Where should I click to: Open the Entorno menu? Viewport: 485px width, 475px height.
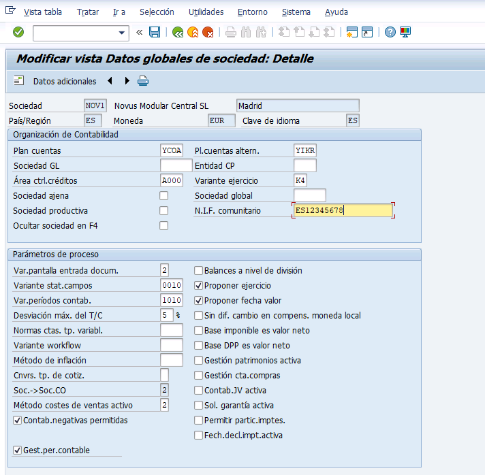[253, 12]
